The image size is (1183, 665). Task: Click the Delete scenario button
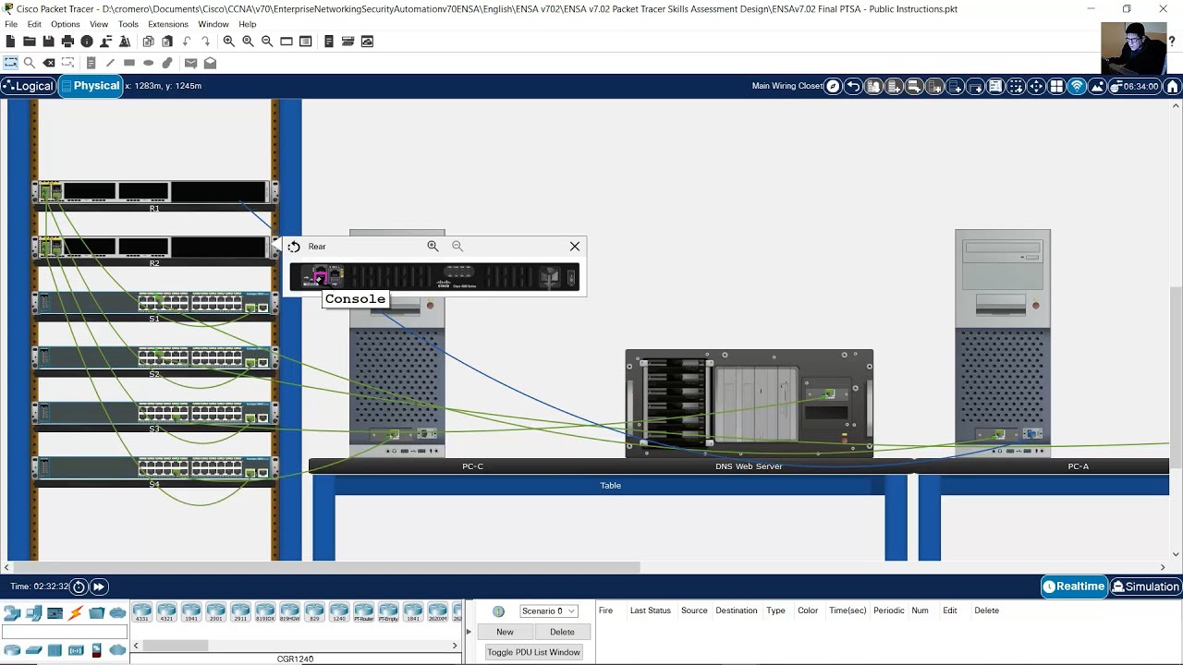coord(562,632)
